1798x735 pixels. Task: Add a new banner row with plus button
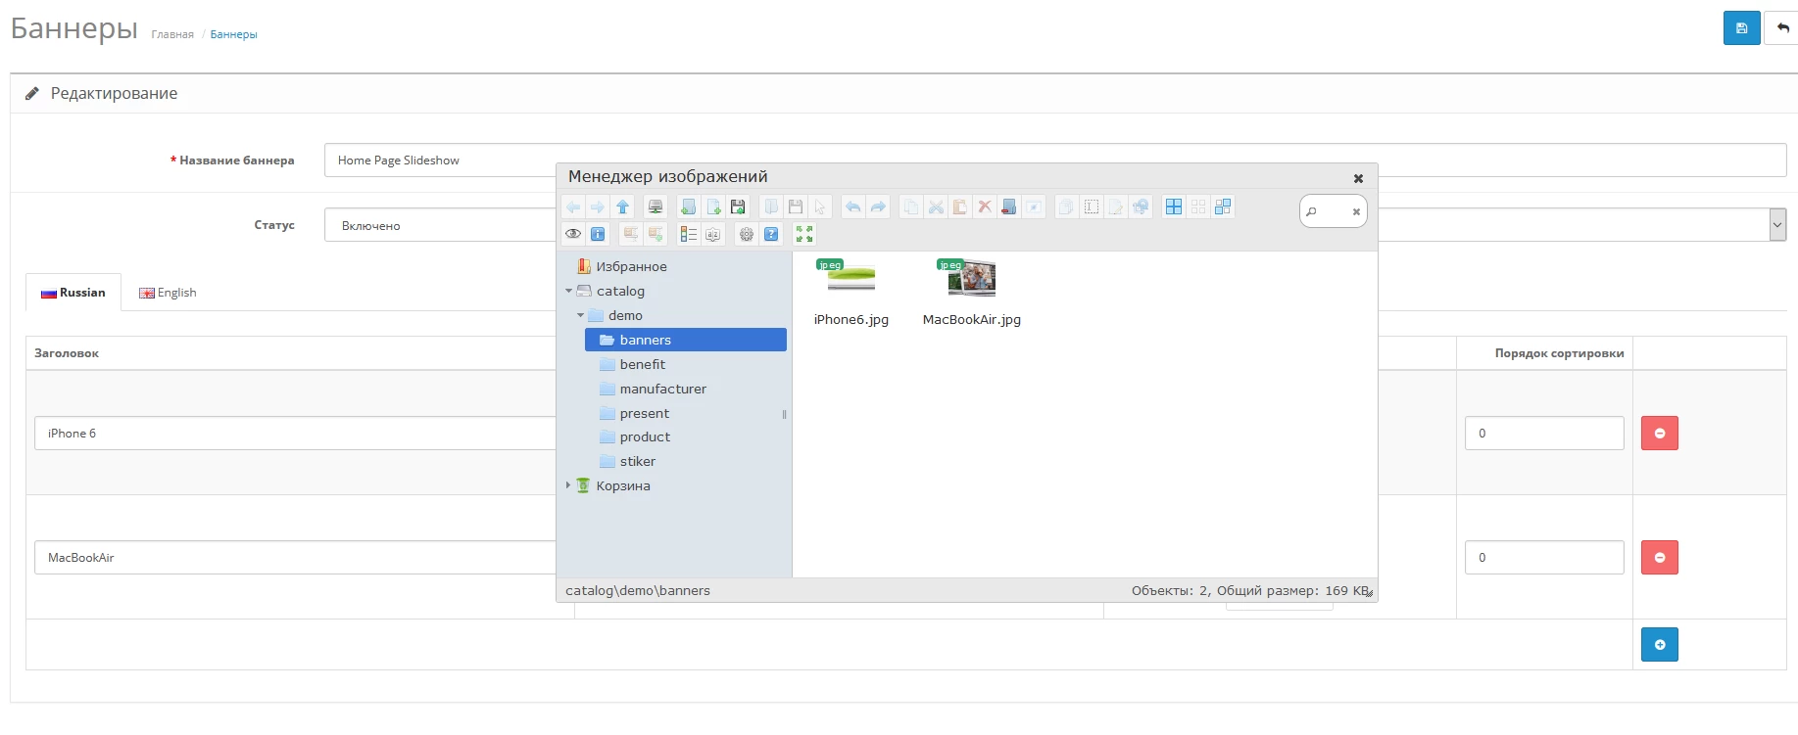[1659, 644]
